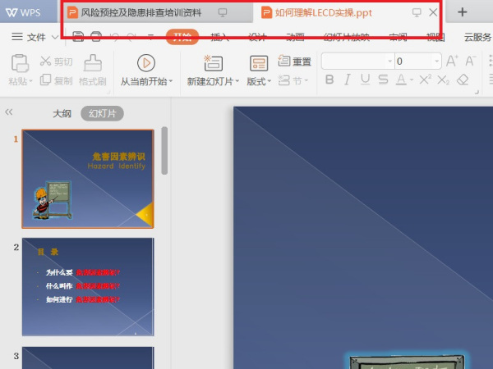The image size is (493, 369).
Task: Switch to 风险预控及隐患排查培训资料 document tab
Action: (x=141, y=12)
